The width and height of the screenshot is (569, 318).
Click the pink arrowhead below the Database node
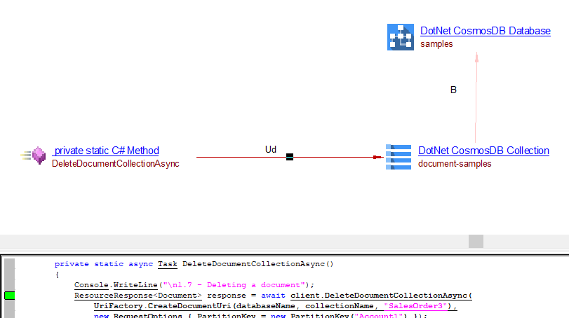(476, 59)
